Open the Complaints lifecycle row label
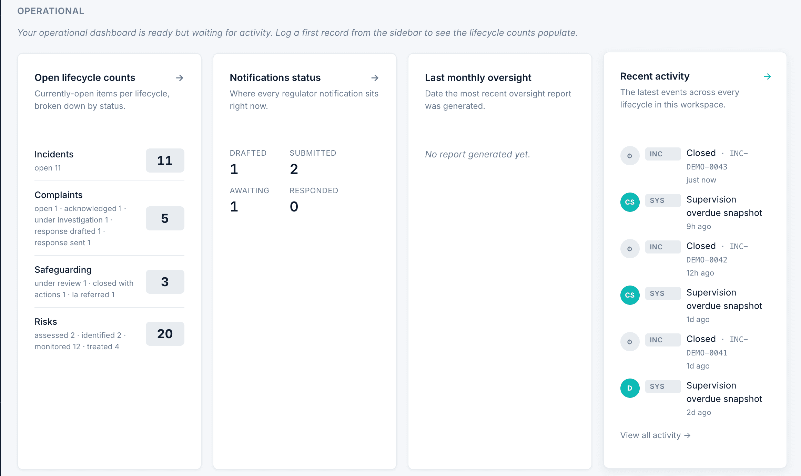 59,195
